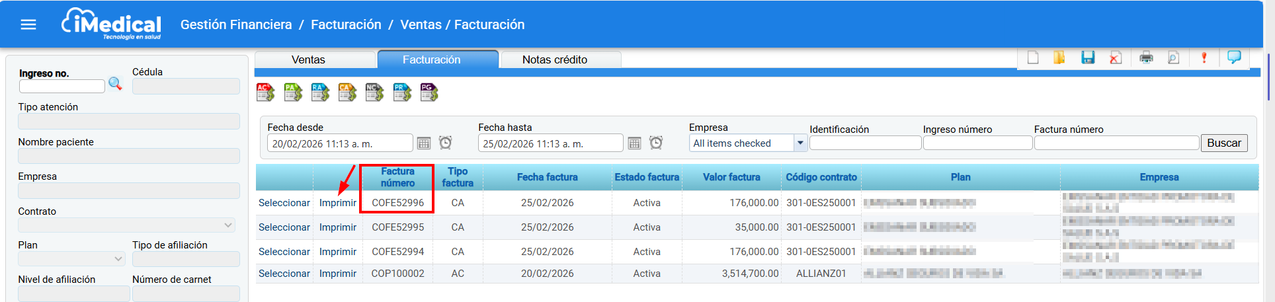Expand the Empresa filter dropdown
Viewport: 1275px width, 302px height.
coord(800,143)
